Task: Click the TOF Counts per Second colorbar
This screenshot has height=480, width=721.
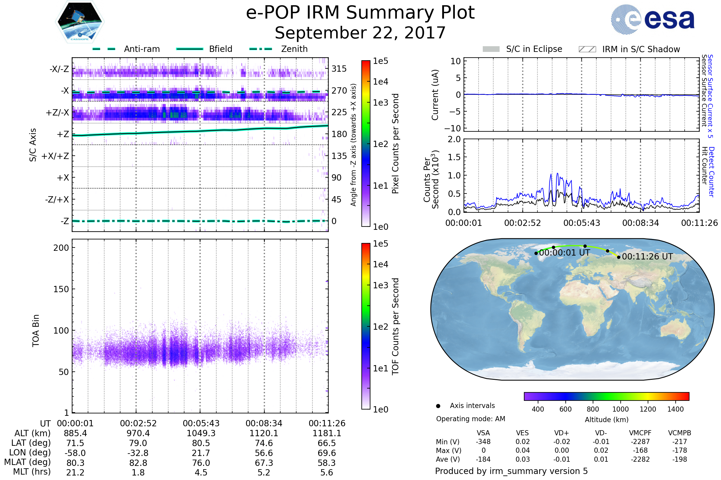Action: click(366, 326)
